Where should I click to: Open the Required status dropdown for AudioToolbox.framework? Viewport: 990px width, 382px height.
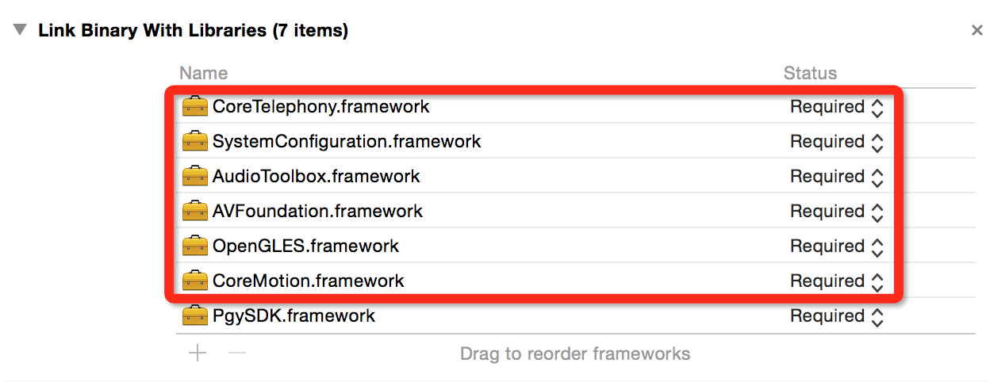point(837,177)
